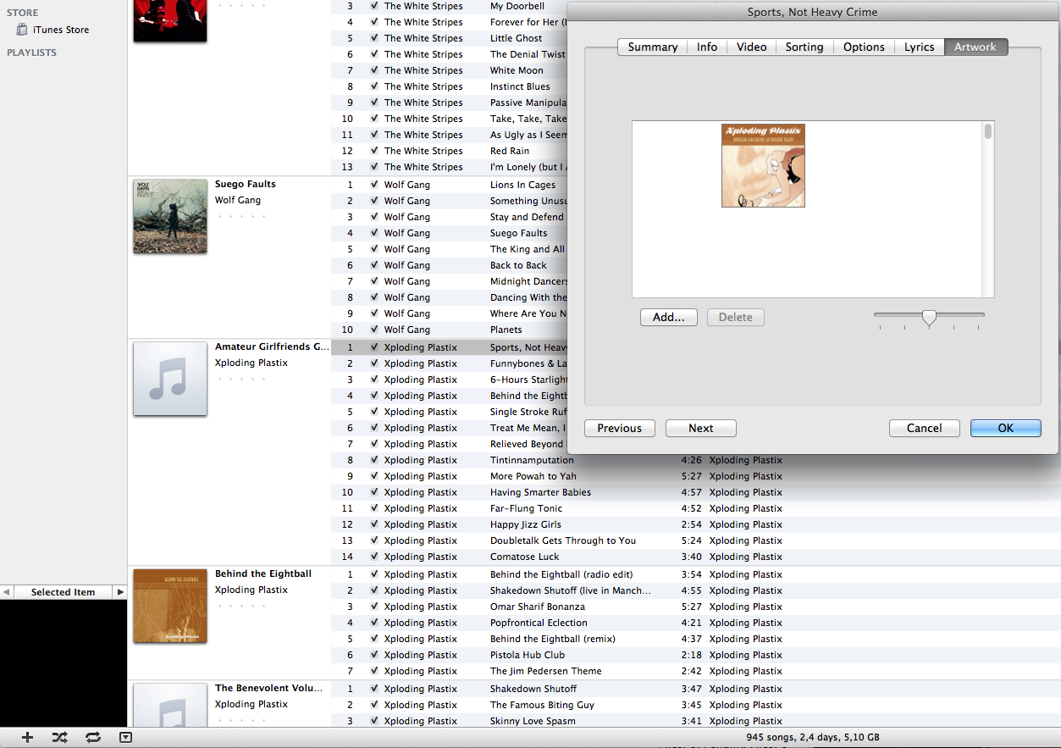Select the track The Famous Biting Guy
The image size is (1061, 748).
[x=542, y=705]
